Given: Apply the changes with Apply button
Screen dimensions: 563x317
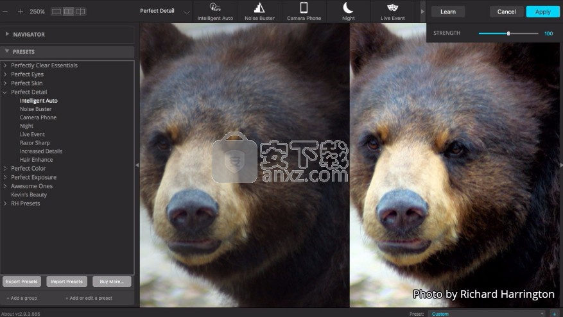Looking at the screenshot, I should pos(542,12).
